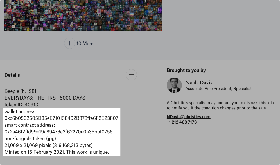
Task: Select the contract address starting 0x2a46f2ffd9
Action: pyautogui.click(x=58, y=132)
